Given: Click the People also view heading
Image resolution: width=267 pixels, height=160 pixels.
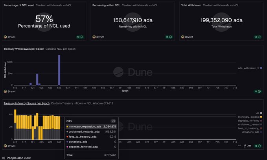Looking at the screenshot, I should click(x=19, y=158).
